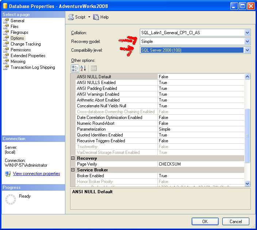Viewport: 257px width, 230px height.
Task: Click the Cancel button
Action: pos(236,222)
